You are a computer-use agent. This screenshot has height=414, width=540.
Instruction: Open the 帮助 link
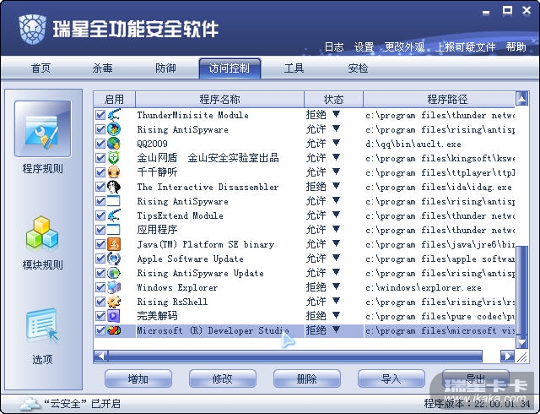point(516,46)
